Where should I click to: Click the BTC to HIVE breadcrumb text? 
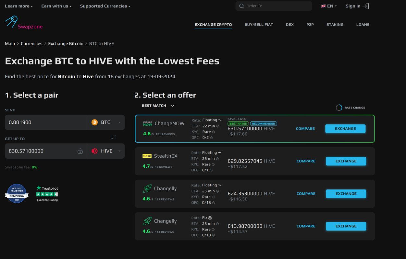pos(102,43)
